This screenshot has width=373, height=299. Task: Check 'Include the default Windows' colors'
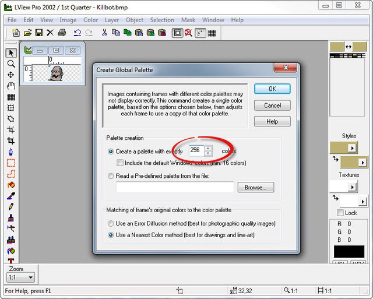tap(120, 163)
